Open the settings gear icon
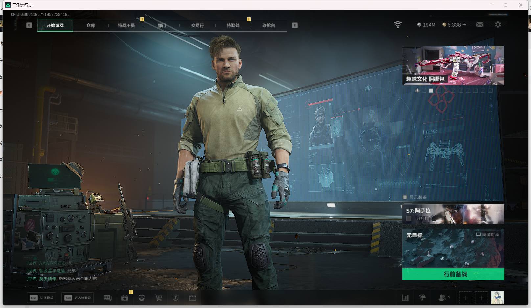531x308 pixels. (x=498, y=25)
